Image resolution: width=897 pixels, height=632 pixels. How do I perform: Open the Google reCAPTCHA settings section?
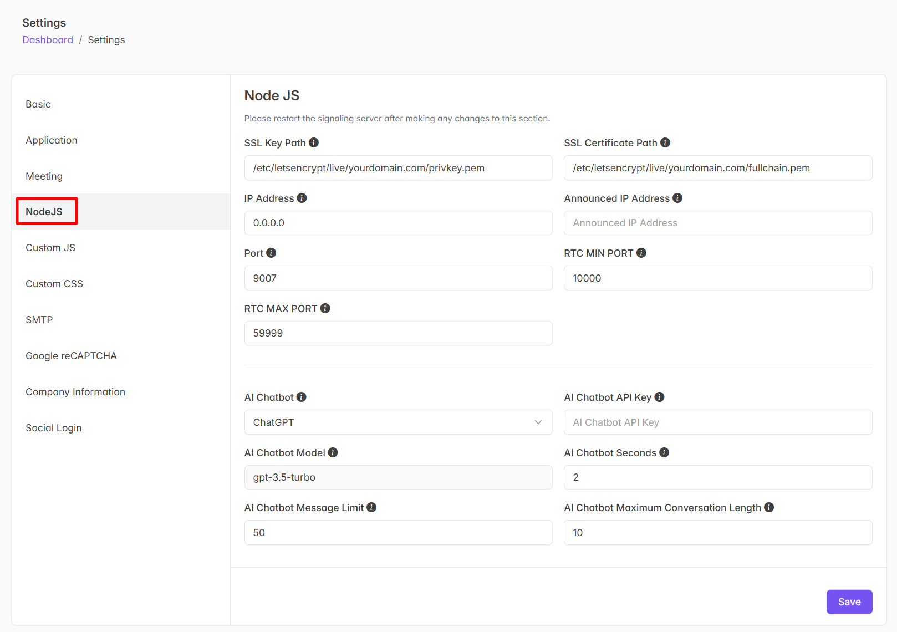click(x=71, y=355)
